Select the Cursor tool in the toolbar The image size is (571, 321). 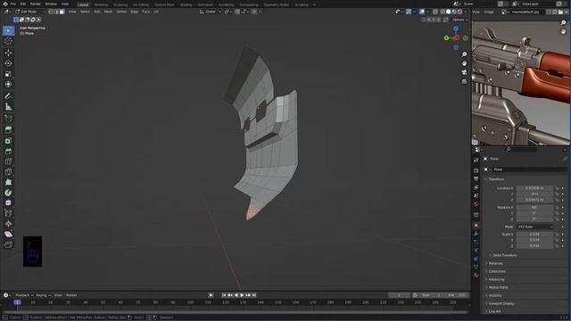(x=8, y=41)
